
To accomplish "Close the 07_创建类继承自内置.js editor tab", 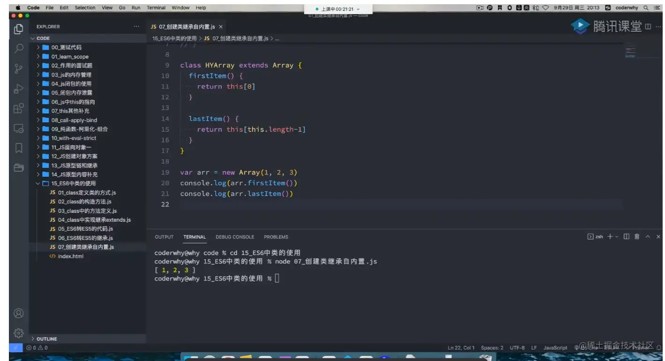I will coord(221,27).
